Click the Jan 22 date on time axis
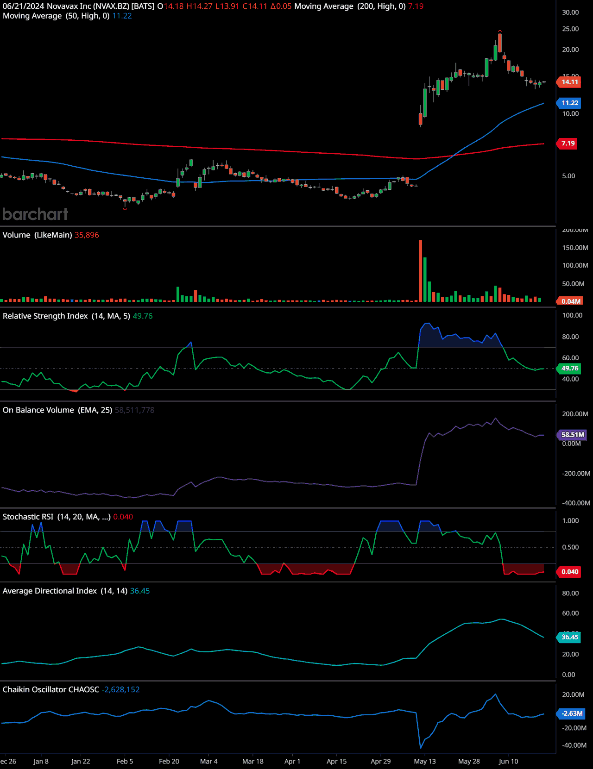593x769 pixels. click(x=81, y=761)
